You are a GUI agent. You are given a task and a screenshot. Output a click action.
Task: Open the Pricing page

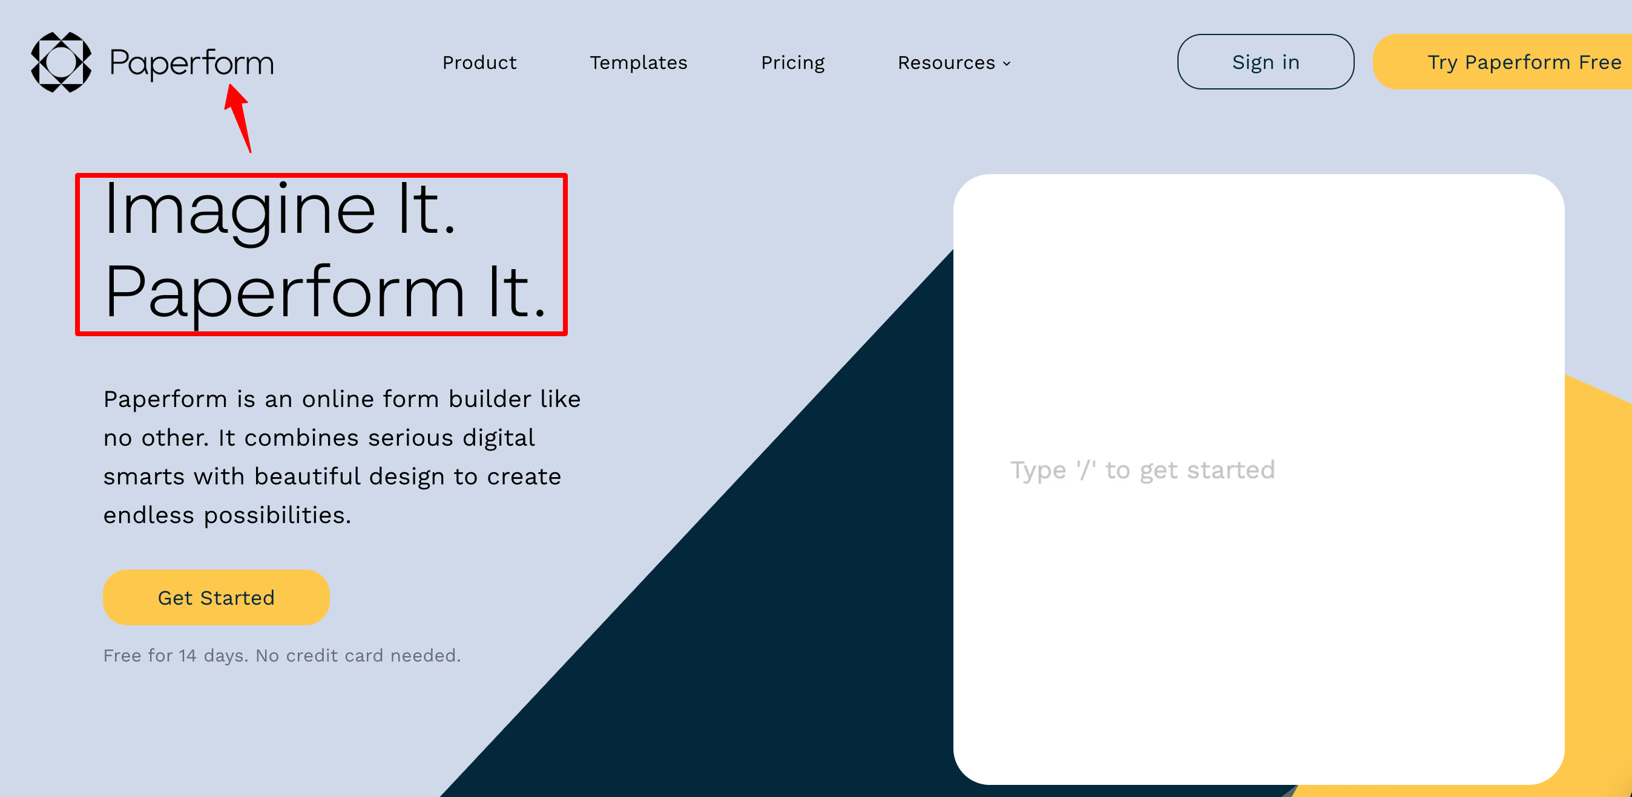pos(792,63)
